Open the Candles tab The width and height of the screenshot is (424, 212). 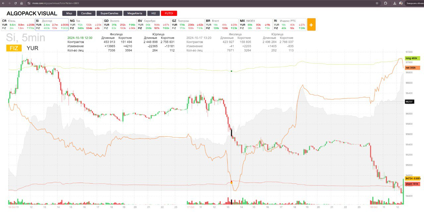coord(86,14)
